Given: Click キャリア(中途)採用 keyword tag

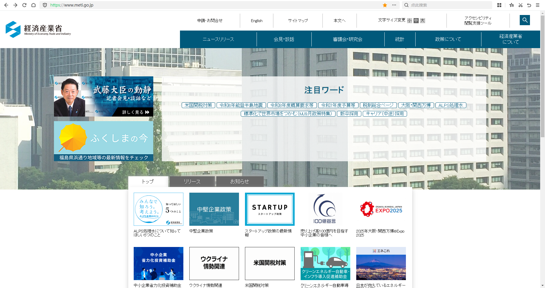Looking at the screenshot, I should (x=385, y=114).
